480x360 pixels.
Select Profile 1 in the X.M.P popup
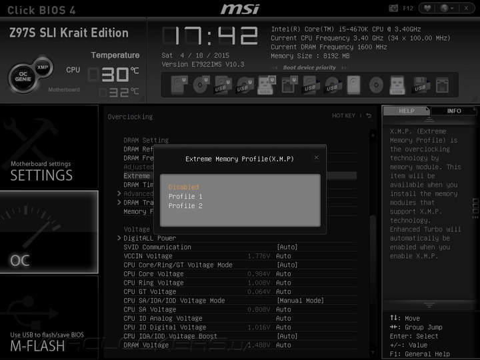[185, 197]
